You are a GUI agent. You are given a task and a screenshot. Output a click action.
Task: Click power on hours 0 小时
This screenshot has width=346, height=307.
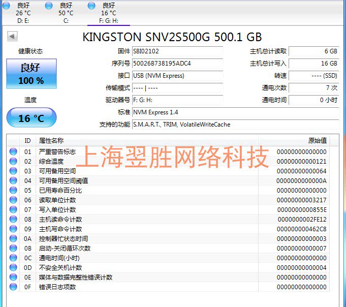coord(314,100)
